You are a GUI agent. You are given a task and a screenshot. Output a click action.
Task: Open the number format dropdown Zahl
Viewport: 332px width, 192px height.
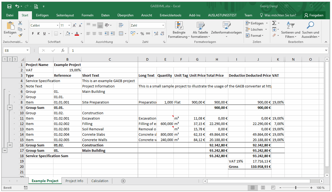click(x=163, y=25)
